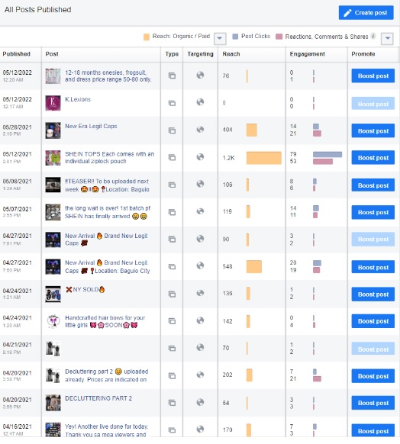Boost the SHEIN TOPS post

pyautogui.click(x=373, y=158)
